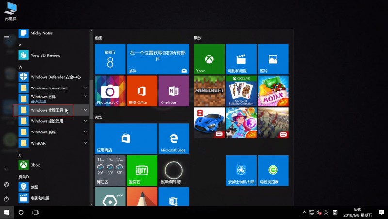This screenshot has width=388, height=219.
Task: Open Task View on the taskbar
Action: pos(35,212)
